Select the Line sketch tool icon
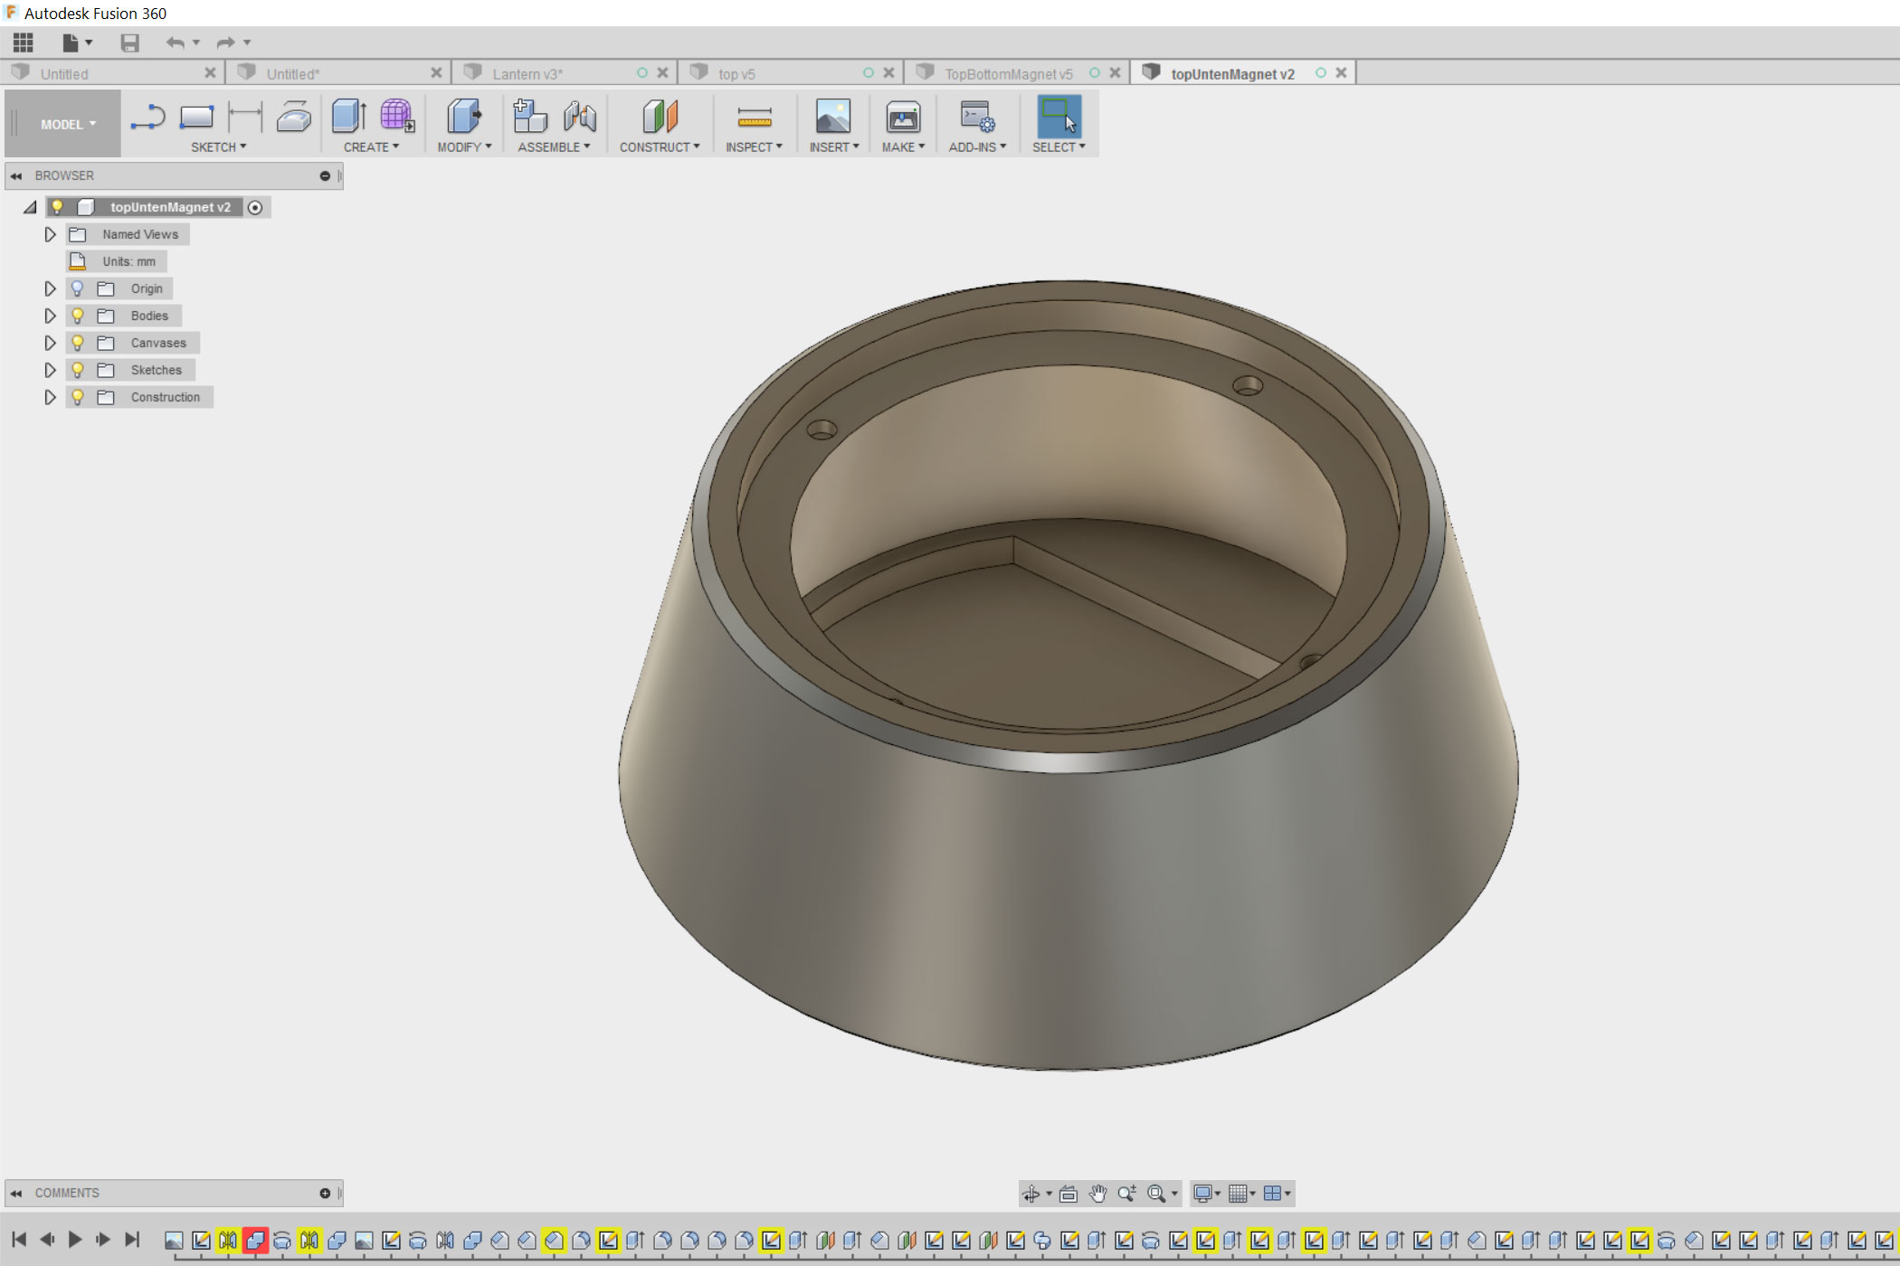1900x1266 pixels. [147, 118]
